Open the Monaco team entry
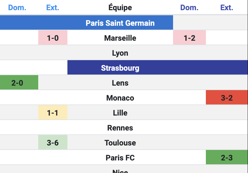Viewport: 248px width, 173px height. coord(120,98)
